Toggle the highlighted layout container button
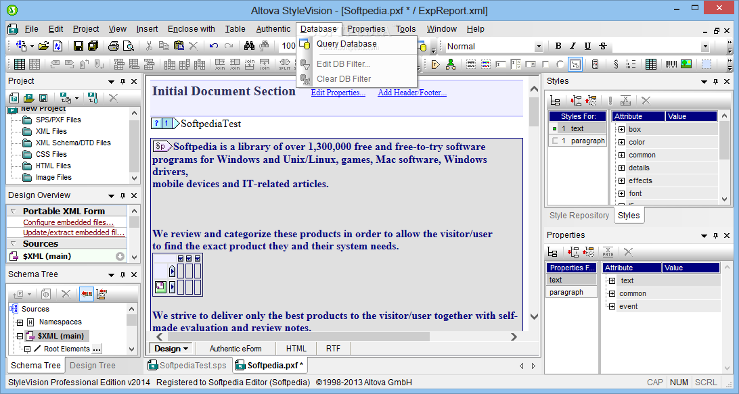Screen dimensions: 739x394 tap(575, 64)
